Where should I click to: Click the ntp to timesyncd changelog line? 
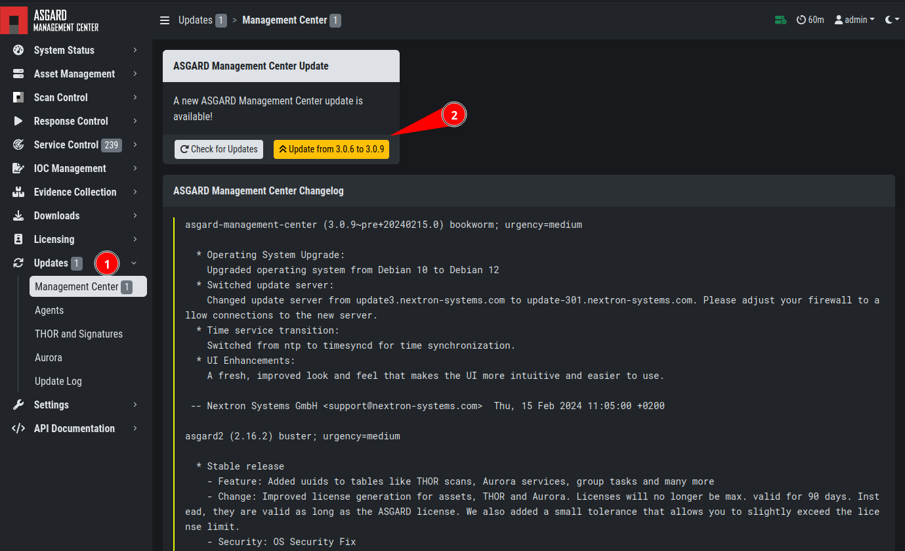pos(361,345)
